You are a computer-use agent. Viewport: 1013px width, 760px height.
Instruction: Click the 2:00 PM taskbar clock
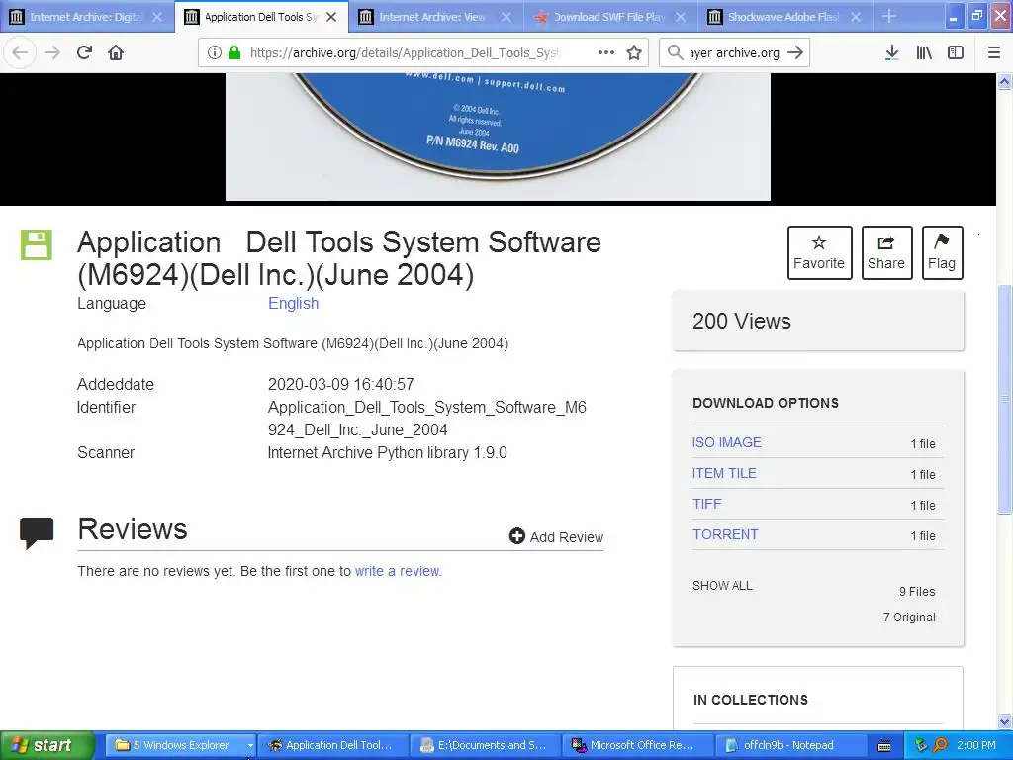pos(976,745)
